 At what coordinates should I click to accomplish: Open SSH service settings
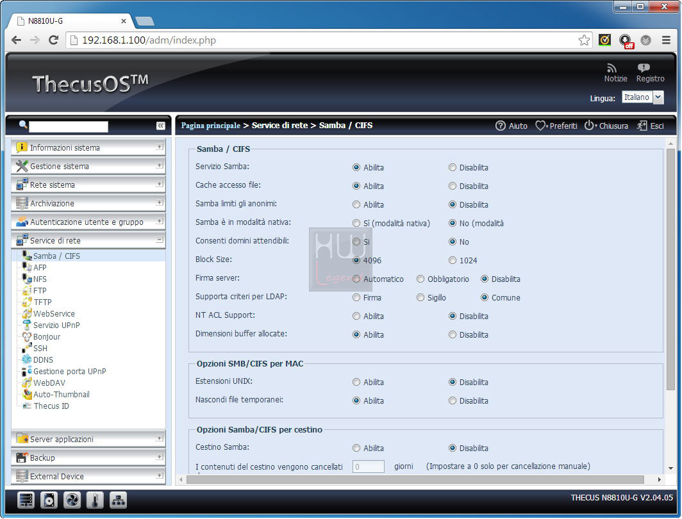point(40,348)
